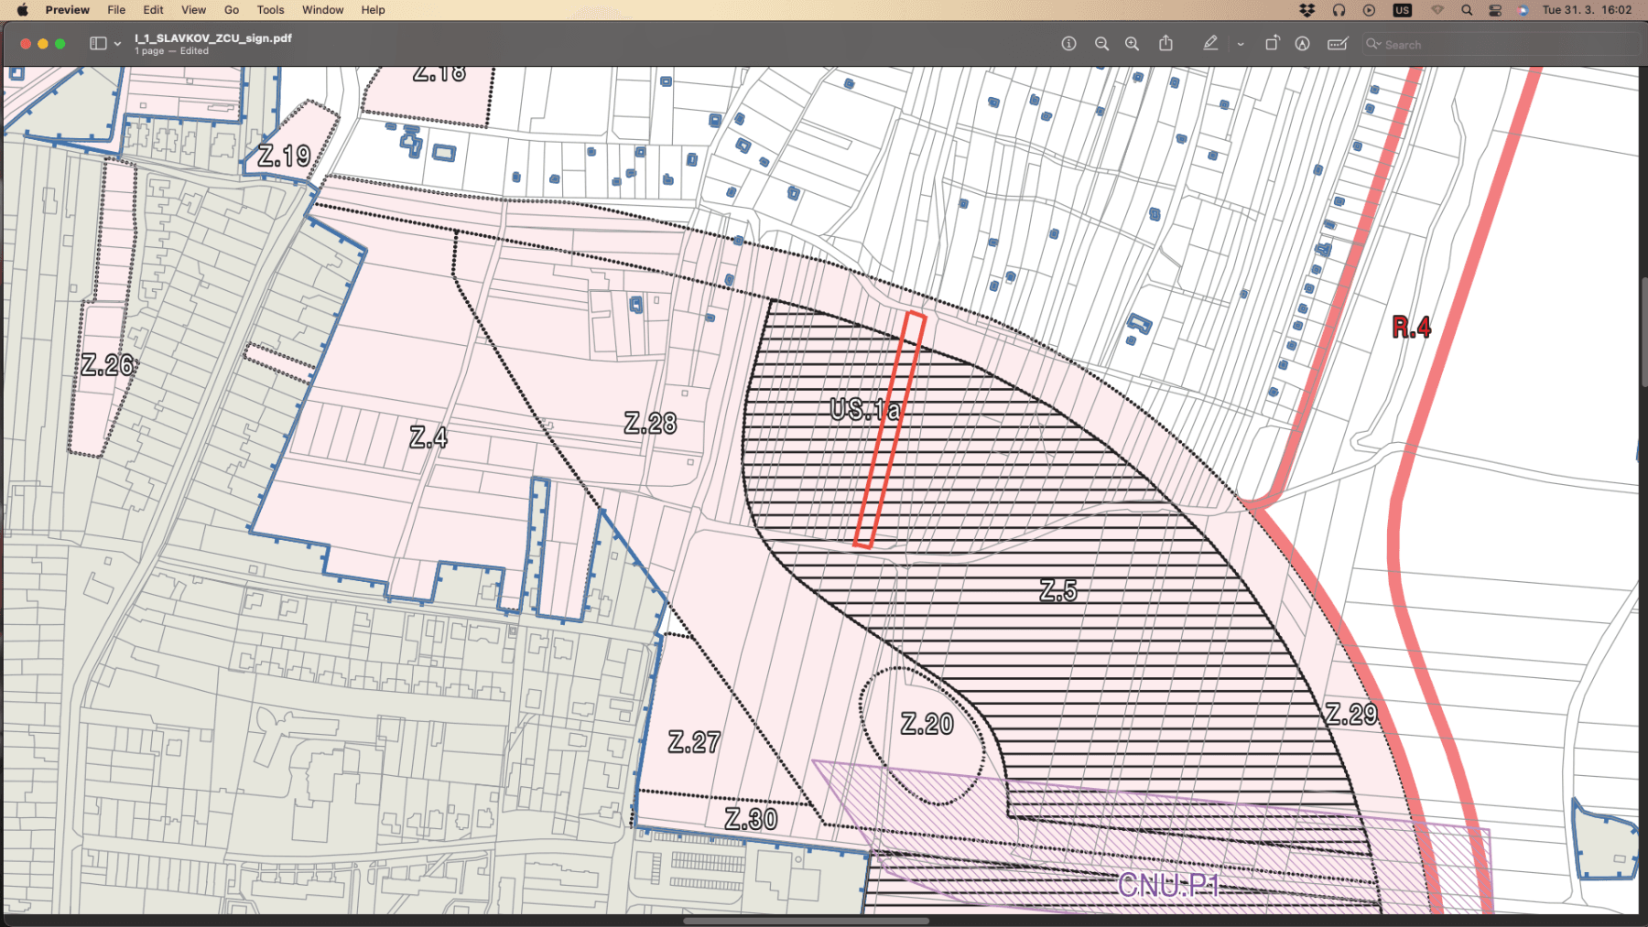The image size is (1648, 927).
Task: Open the Dropbox menu bar icon
Action: coord(1306,10)
